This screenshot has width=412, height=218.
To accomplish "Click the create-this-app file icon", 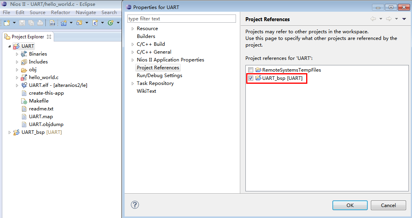I will [24, 93].
